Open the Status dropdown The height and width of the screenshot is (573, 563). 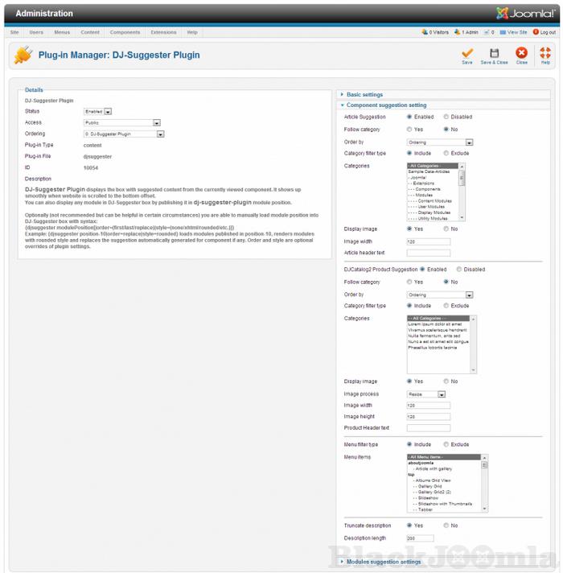(108, 112)
